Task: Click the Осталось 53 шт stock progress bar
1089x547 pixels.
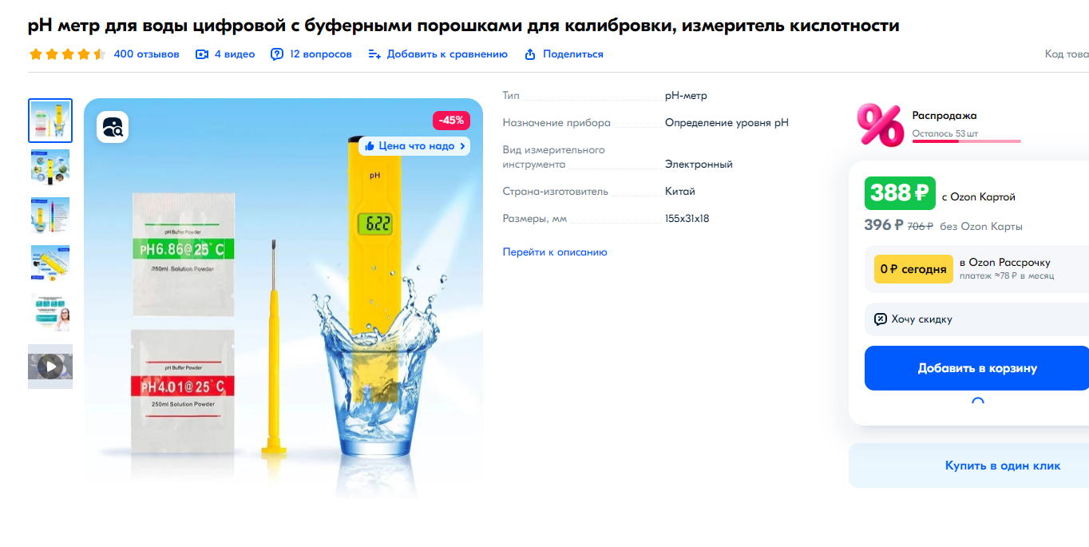Action: [x=967, y=141]
